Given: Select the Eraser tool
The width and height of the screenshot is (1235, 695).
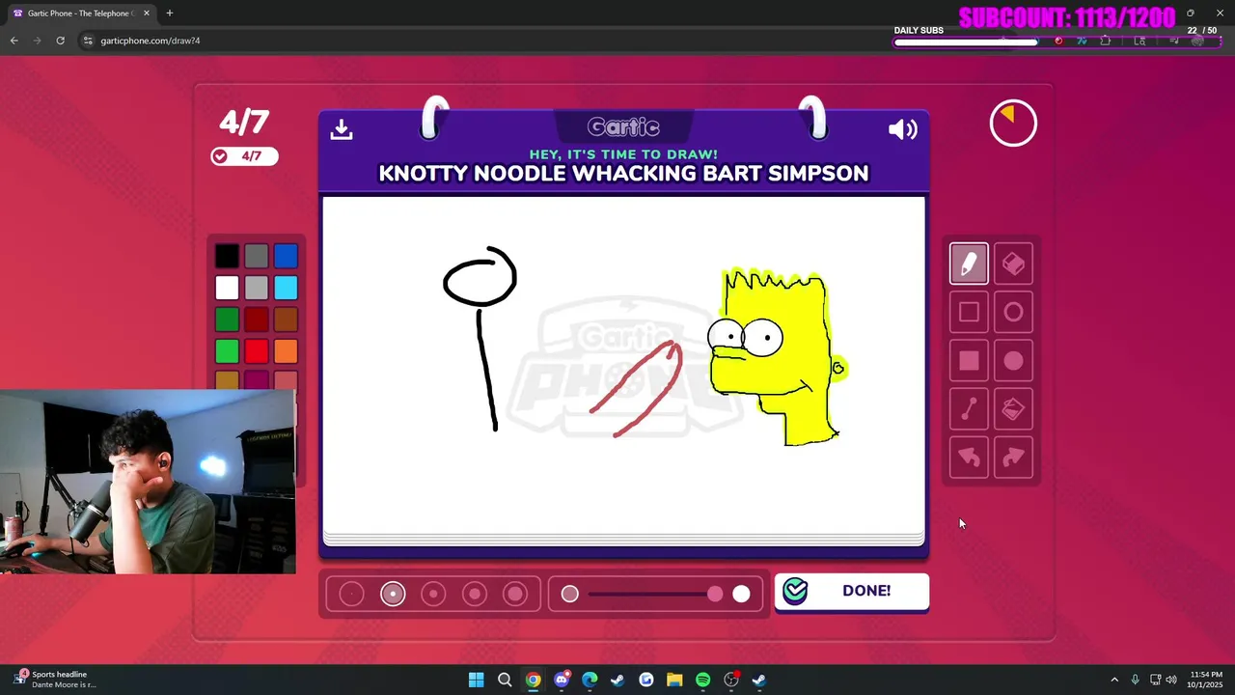Looking at the screenshot, I should (1013, 264).
